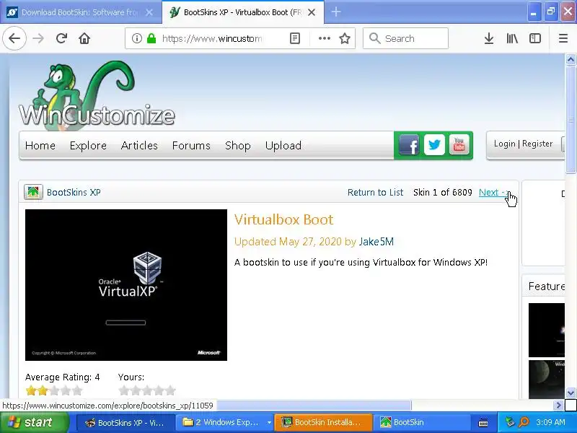Click horizontal scrollbar right arrow
This screenshot has height=433, width=577.
[558, 406]
